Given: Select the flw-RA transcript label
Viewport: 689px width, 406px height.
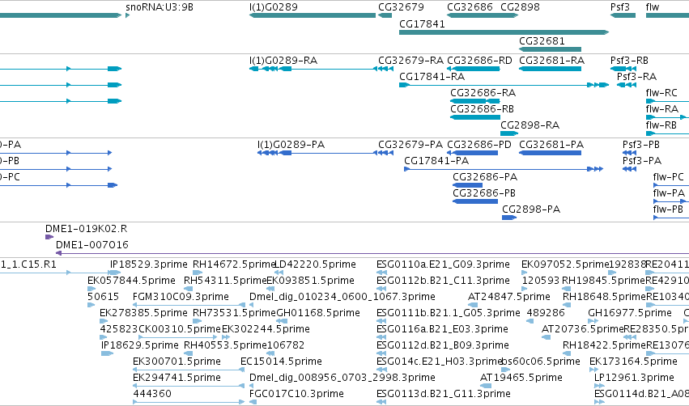Looking at the screenshot, I should pos(661,109).
